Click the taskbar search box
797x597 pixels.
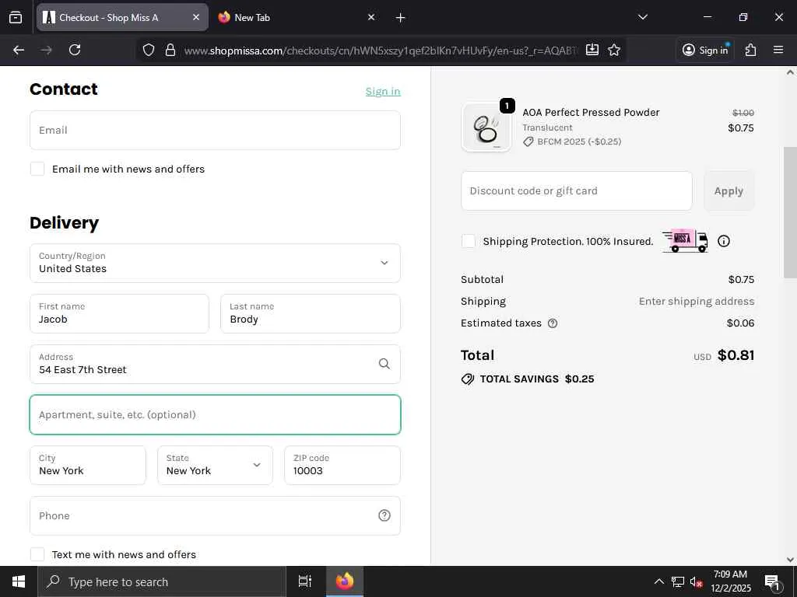pos(162,581)
